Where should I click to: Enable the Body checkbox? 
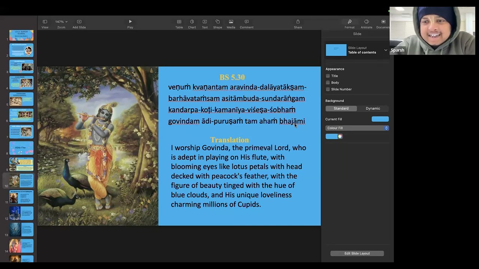point(328,83)
